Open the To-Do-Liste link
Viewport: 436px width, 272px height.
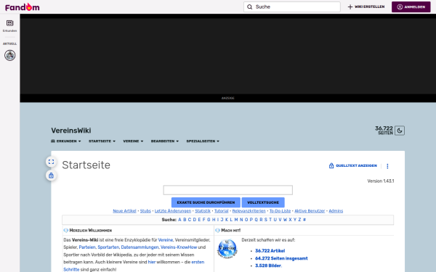280,211
